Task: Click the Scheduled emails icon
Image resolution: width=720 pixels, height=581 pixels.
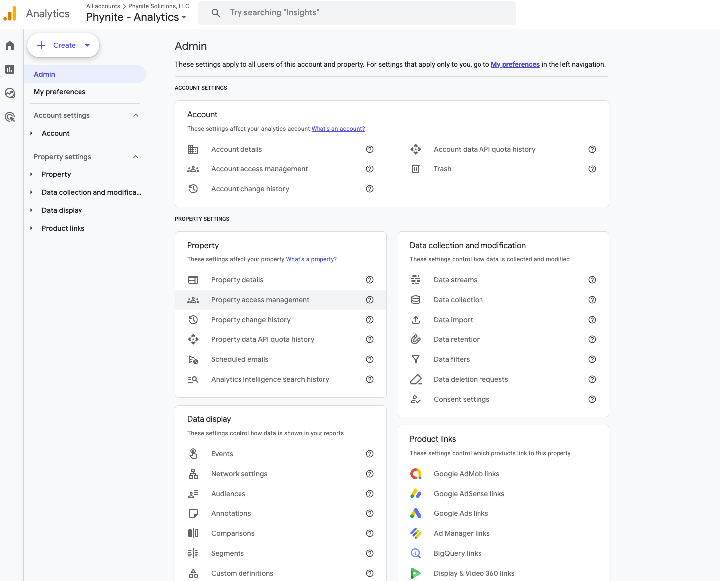Action: 193,359
